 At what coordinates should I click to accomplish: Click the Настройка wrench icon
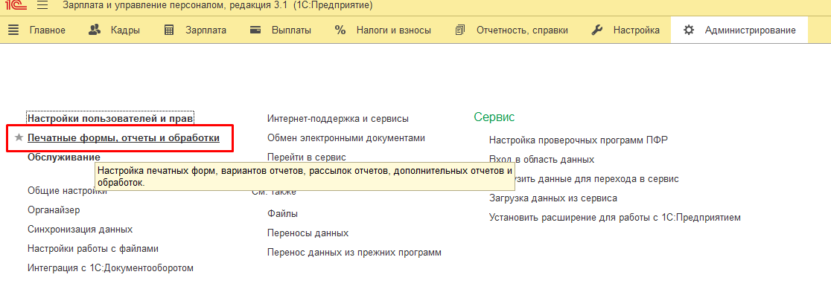(596, 30)
